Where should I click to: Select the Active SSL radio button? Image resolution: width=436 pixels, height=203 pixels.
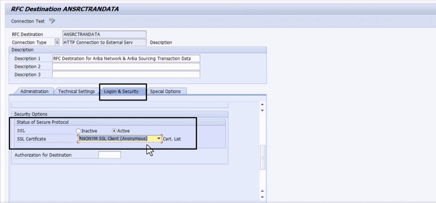(x=114, y=131)
